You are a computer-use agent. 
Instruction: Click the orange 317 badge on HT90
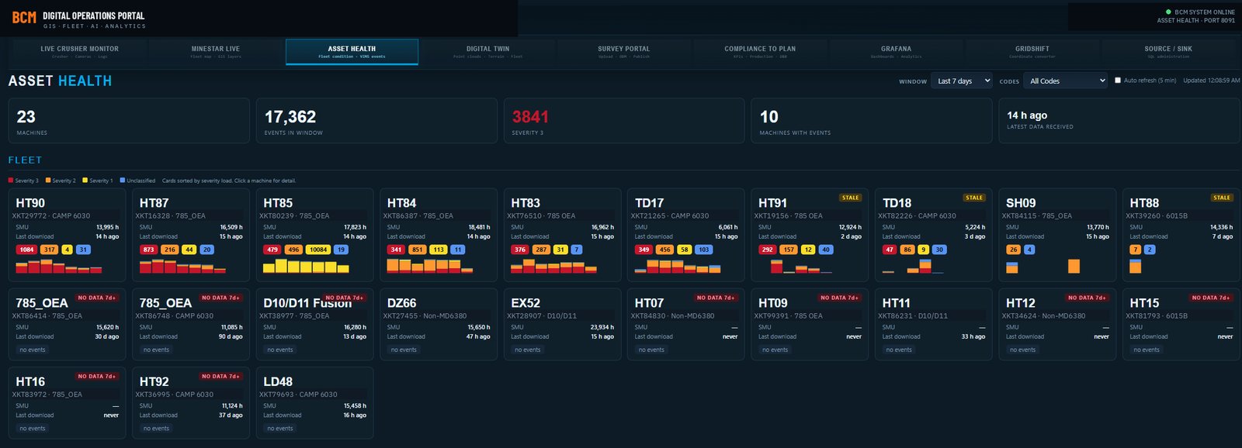click(50, 250)
